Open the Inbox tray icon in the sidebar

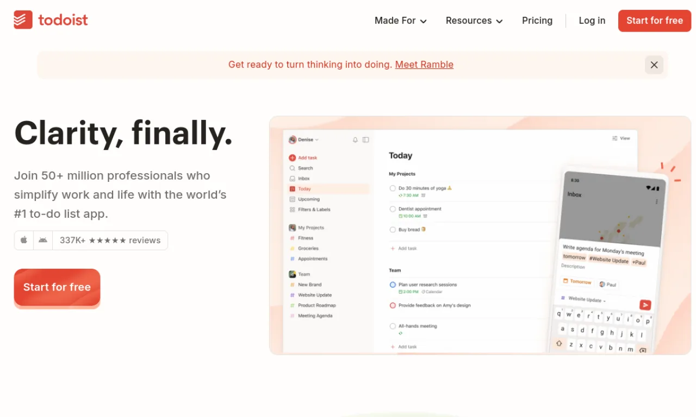pyautogui.click(x=293, y=179)
